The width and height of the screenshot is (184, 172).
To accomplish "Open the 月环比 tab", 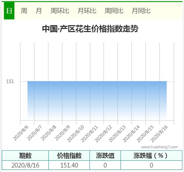I will click(87, 11).
